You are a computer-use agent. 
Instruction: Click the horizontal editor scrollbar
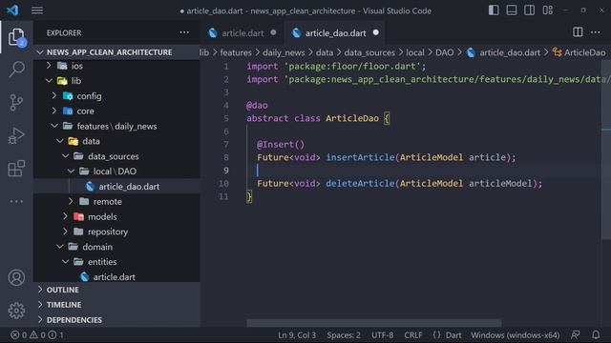[x=374, y=323]
